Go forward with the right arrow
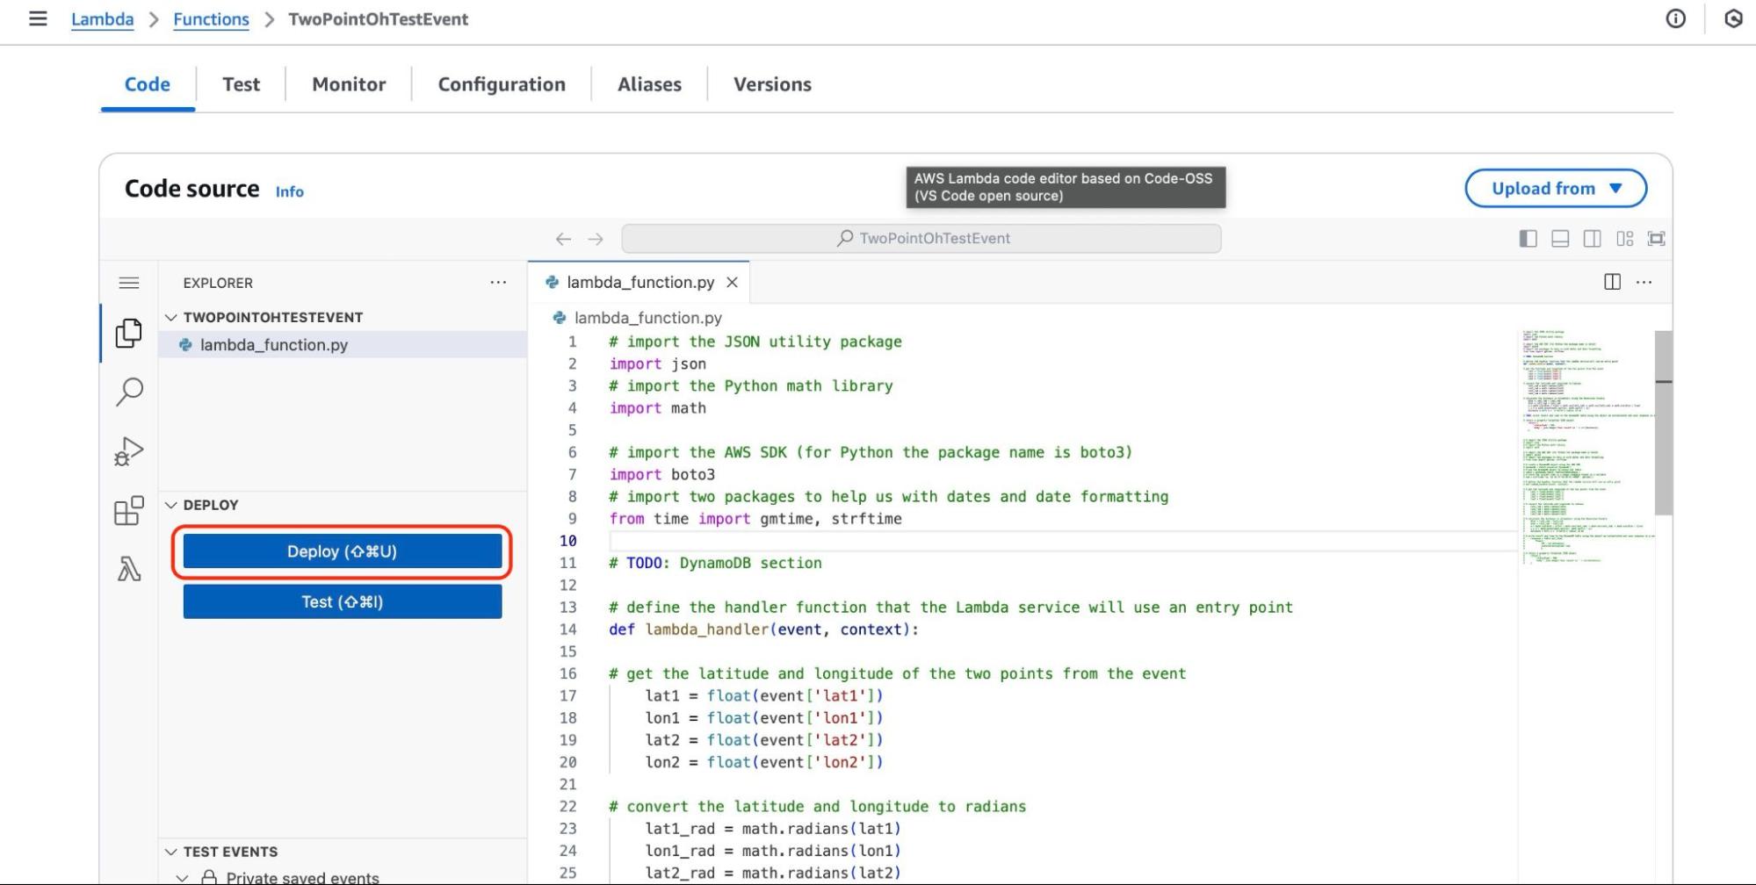Viewport: 1756px width, 885px height. 596,239
